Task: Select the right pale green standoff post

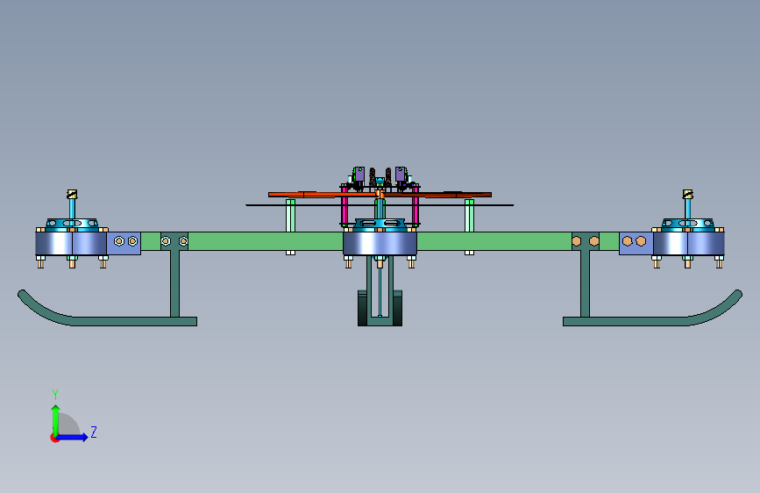Action: [469, 216]
